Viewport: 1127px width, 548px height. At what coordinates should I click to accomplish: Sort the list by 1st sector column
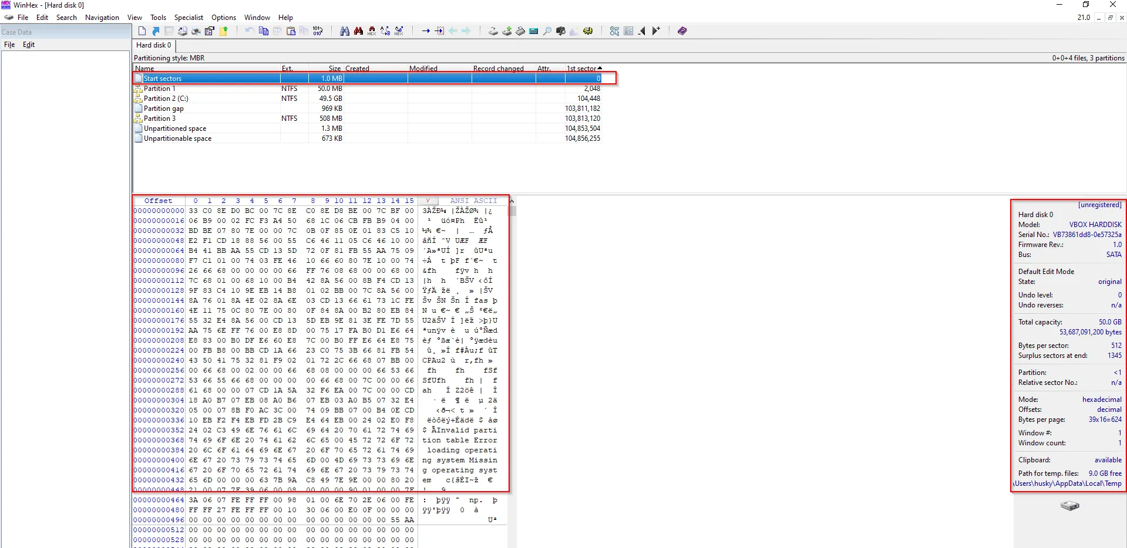point(581,69)
